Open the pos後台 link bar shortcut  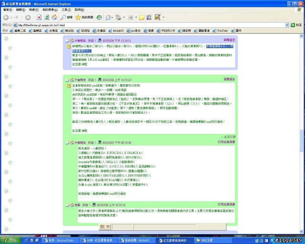click(133, 31)
